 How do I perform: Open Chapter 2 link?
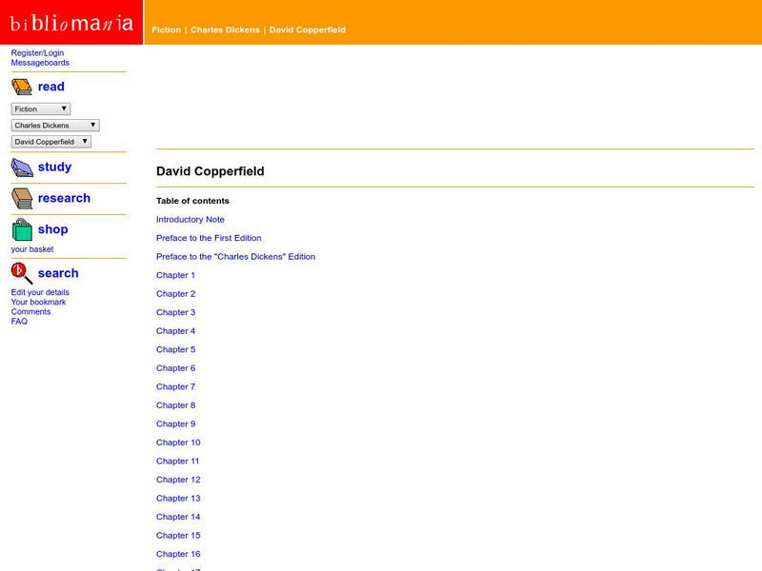click(176, 294)
